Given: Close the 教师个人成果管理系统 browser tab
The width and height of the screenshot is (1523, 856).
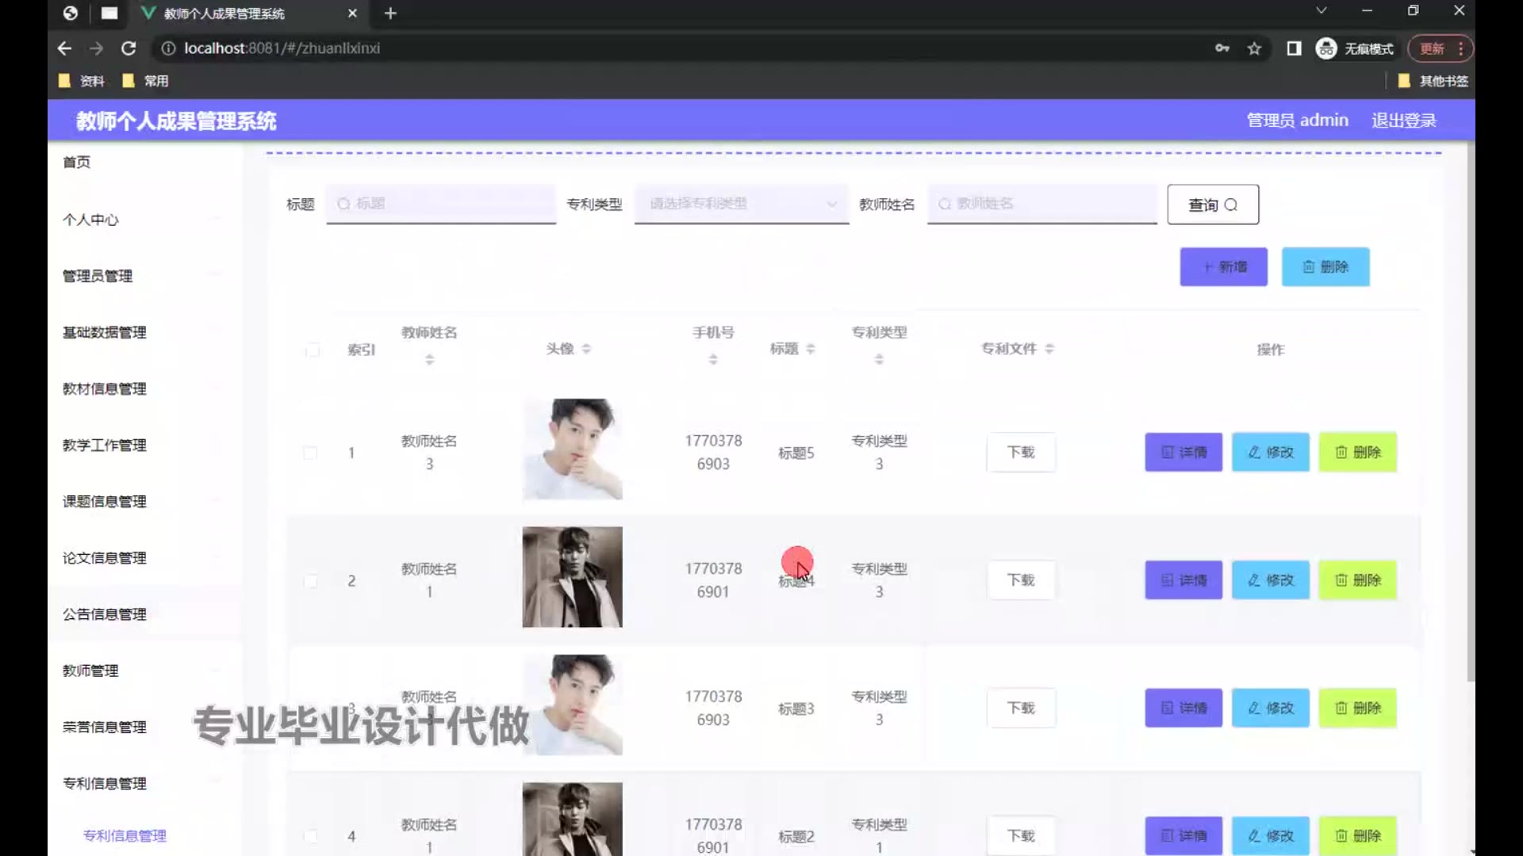Looking at the screenshot, I should (x=352, y=13).
